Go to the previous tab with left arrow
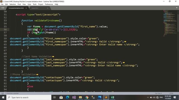Viewport: 179px width, 100px height. click(2, 8)
